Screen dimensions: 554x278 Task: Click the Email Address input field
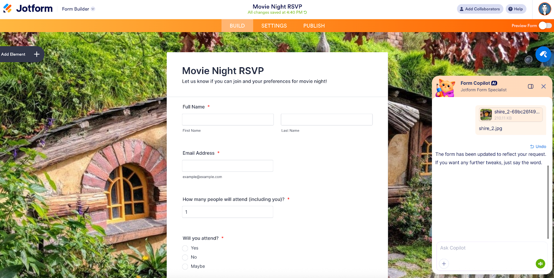point(227,166)
